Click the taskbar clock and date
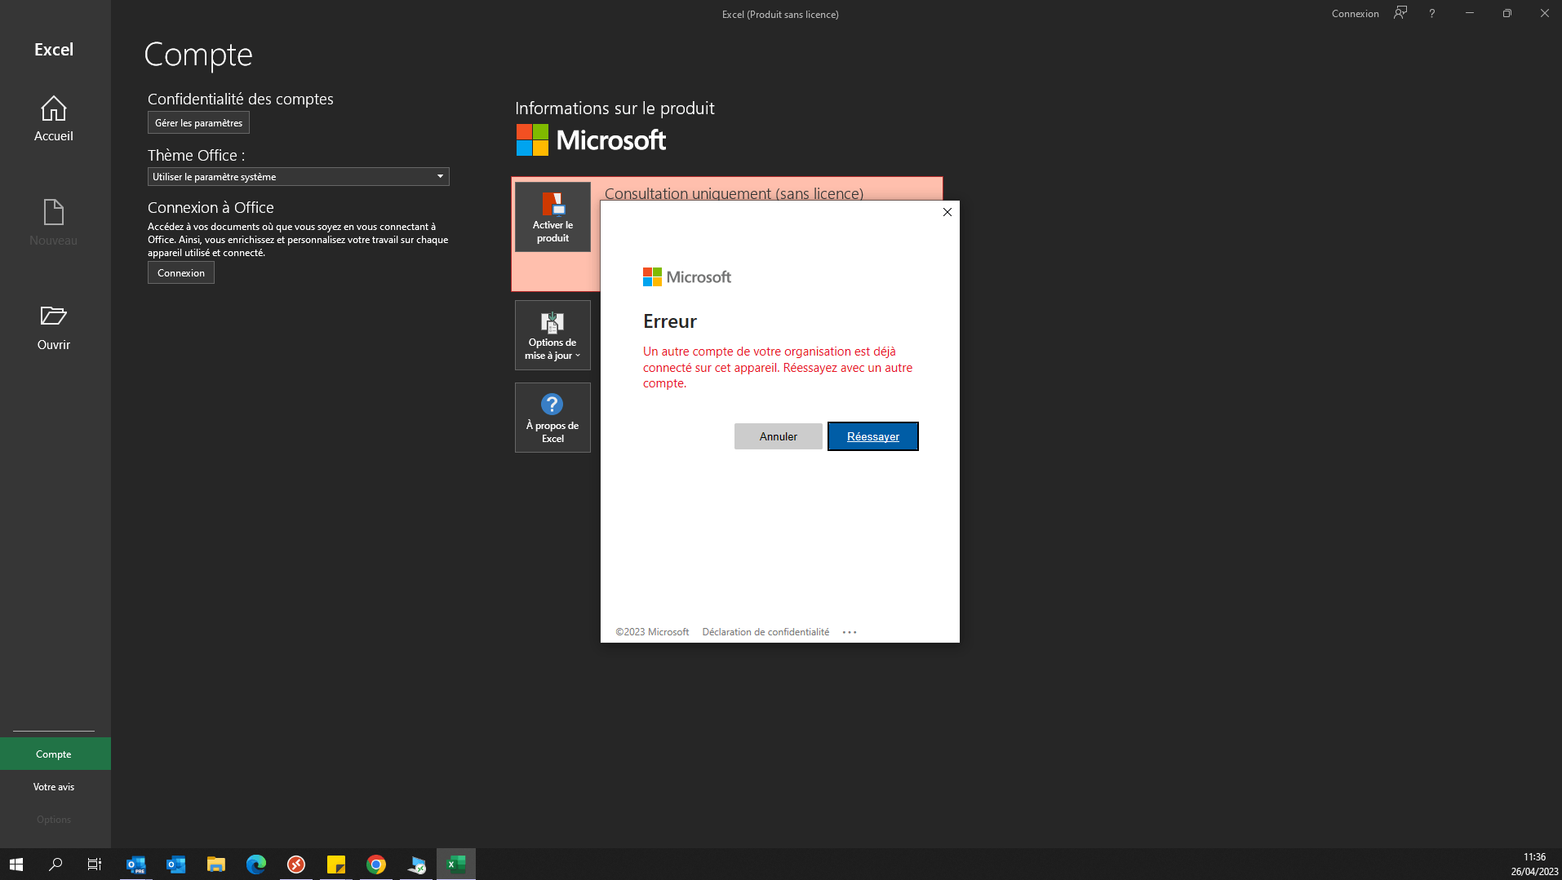The width and height of the screenshot is (1562, 880). (x=1534, y=865)
